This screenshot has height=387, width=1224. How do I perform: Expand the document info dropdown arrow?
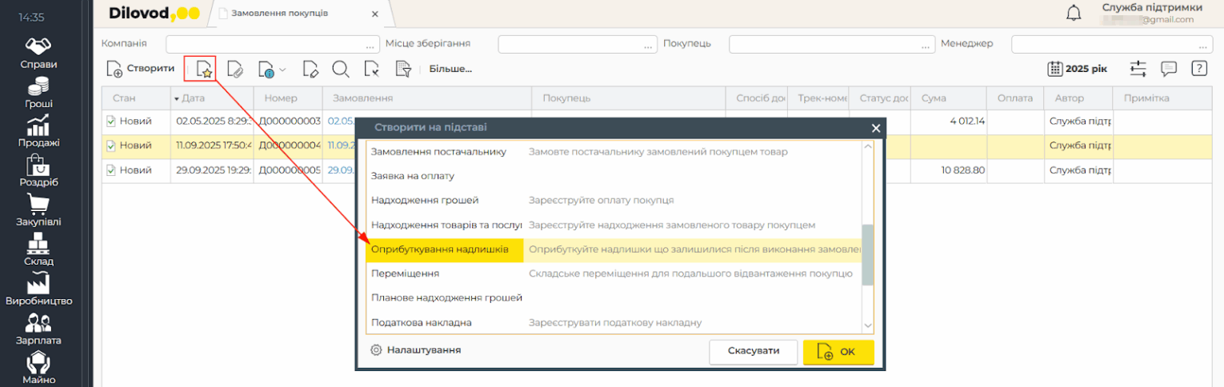(x=282, y=70)
